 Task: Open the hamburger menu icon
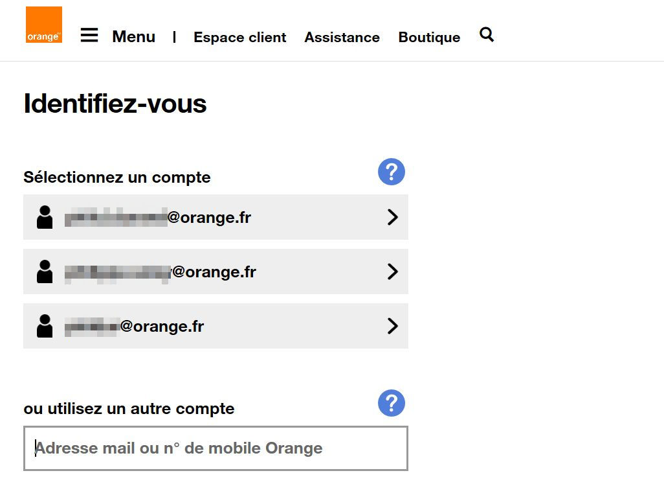[89, 36]
